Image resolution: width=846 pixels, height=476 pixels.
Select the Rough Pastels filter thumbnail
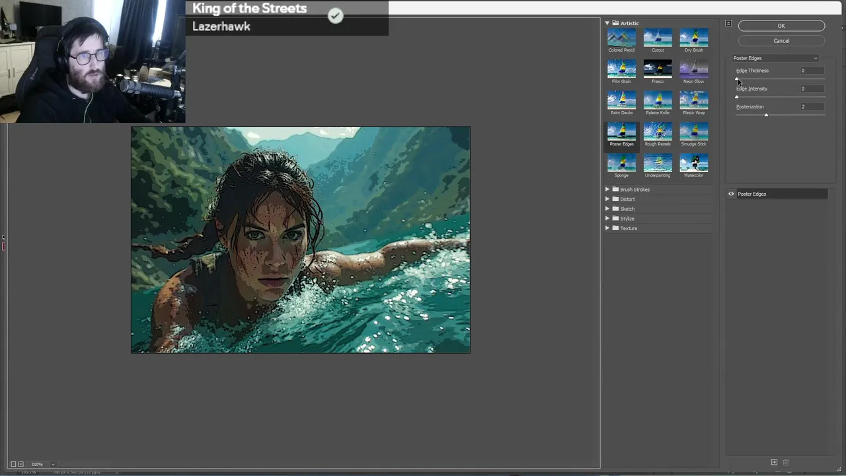(x=658, y=132)
